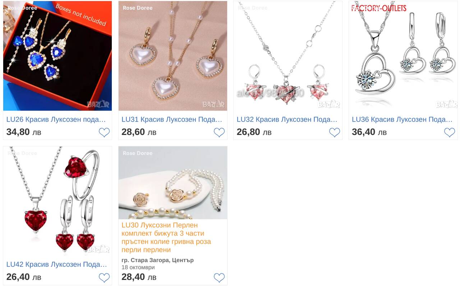View the silver Factory-Outlets heart pendant photo

(x=403, y=56)
